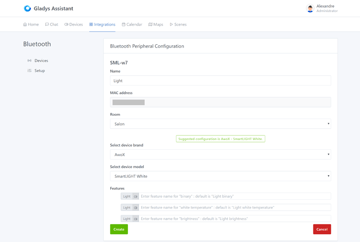360x242 pixels.
Task: Click the Devices toggle icon in navbar
Action: pos(66,25)
